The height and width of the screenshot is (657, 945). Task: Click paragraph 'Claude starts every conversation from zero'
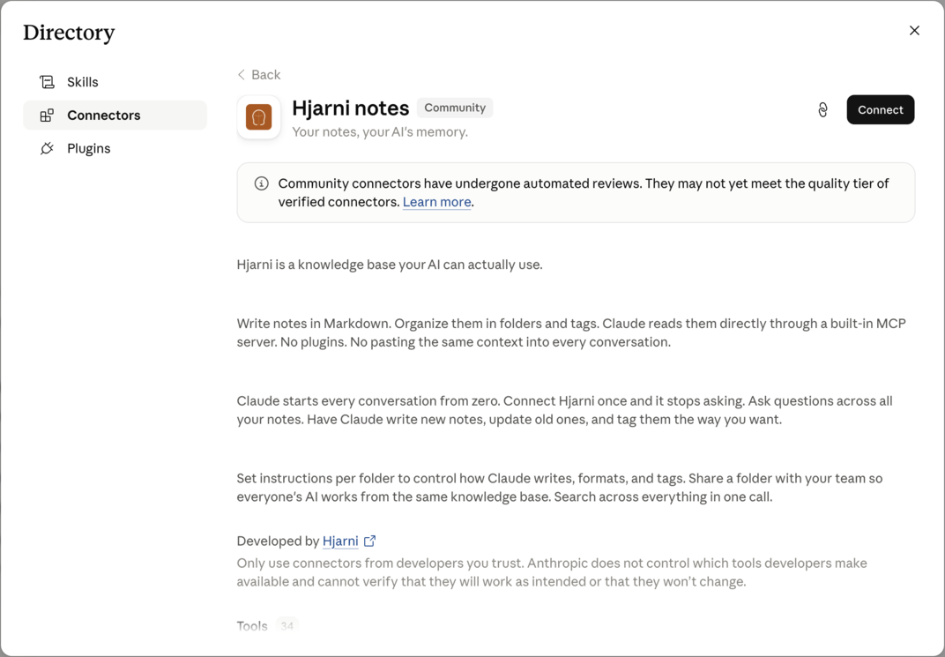[564, 410]
